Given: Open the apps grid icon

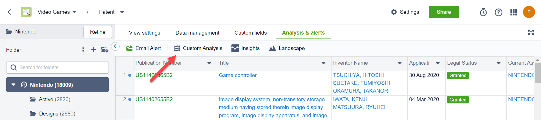Looking at the screenshot, I should coord(513,12).
